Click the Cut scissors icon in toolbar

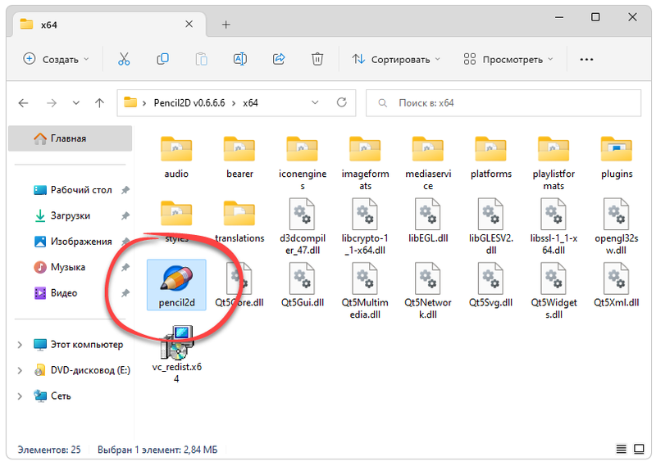coord(124,59)
